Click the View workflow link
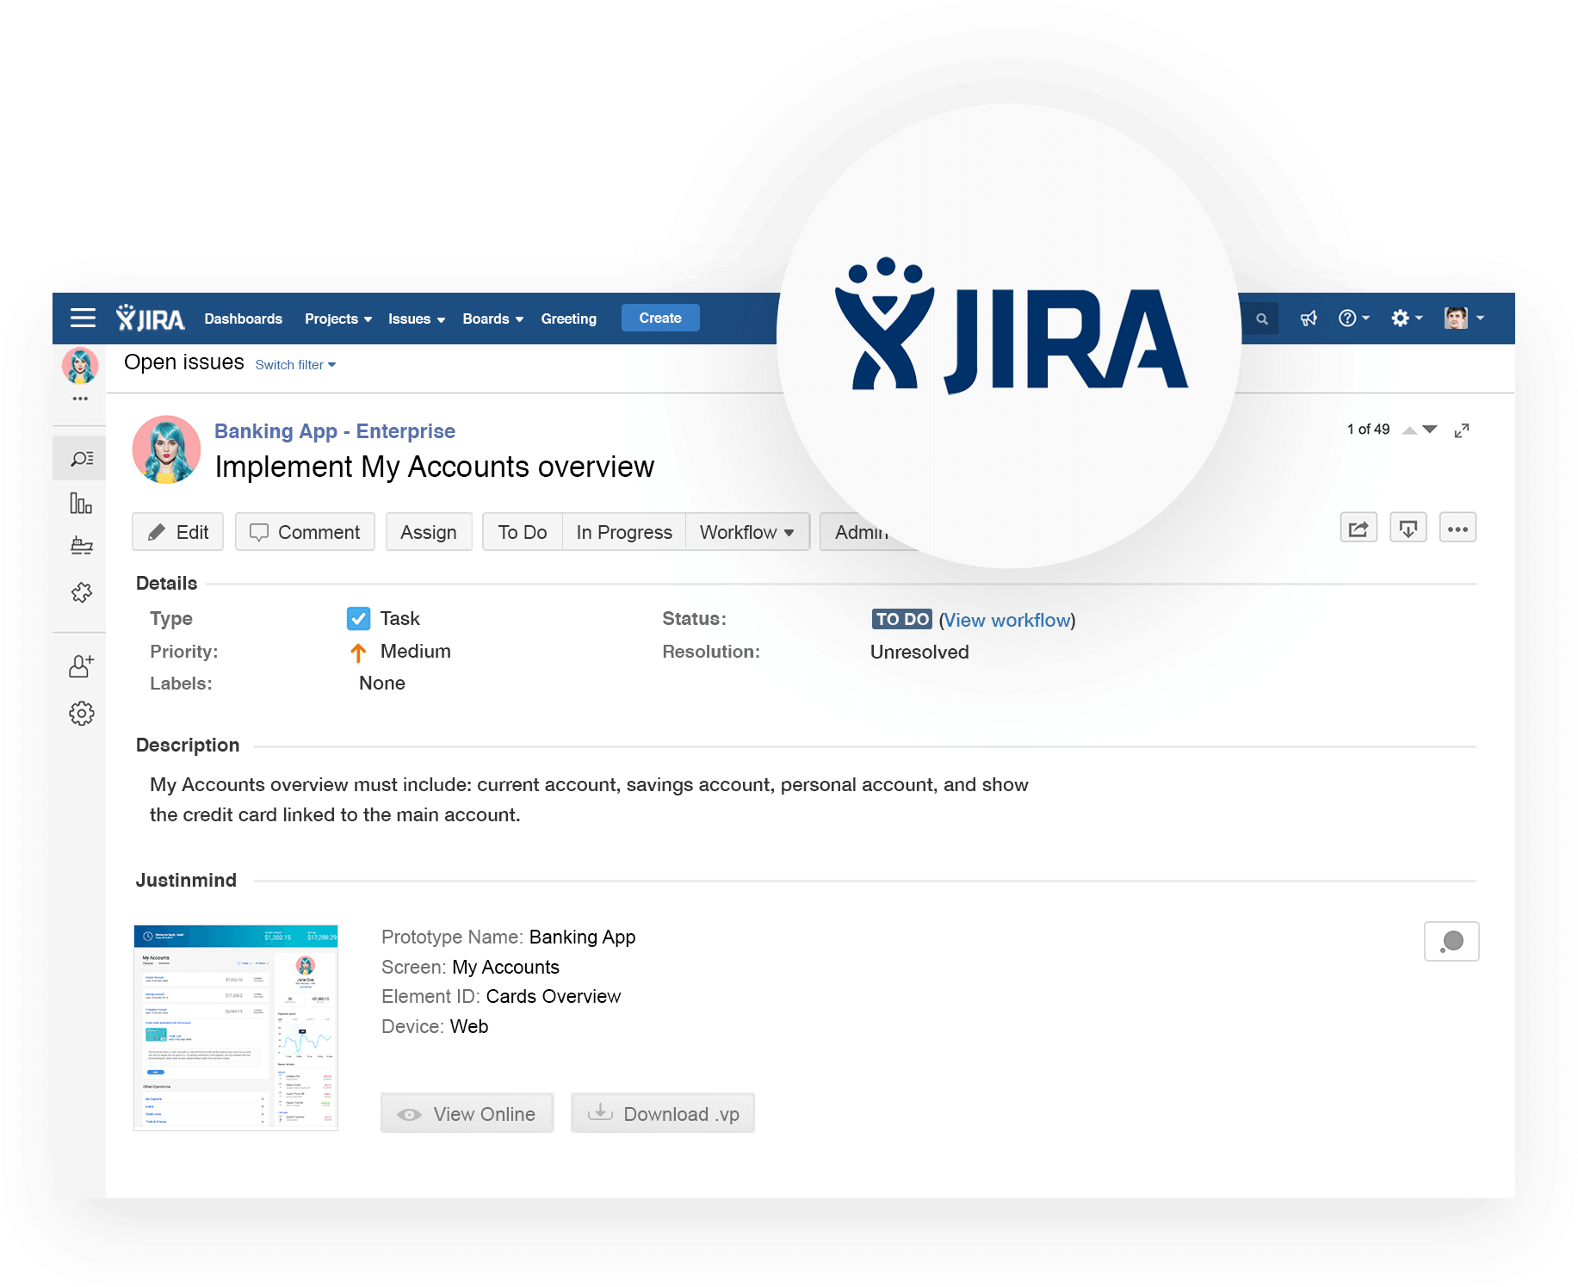Screen dimensions: 1578x1287 1007,620
